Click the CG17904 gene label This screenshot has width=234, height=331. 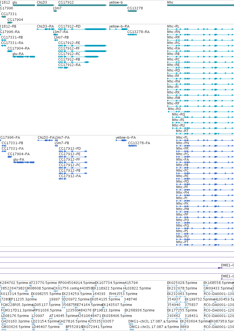pyautogui.click(x=15, y=20)
